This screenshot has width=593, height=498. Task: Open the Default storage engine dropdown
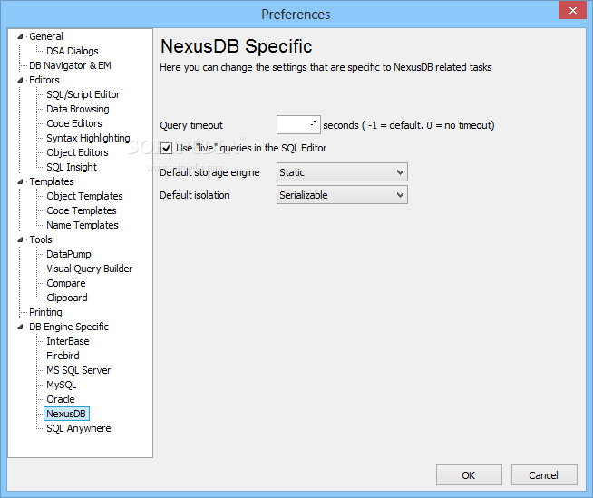(342, 172)
